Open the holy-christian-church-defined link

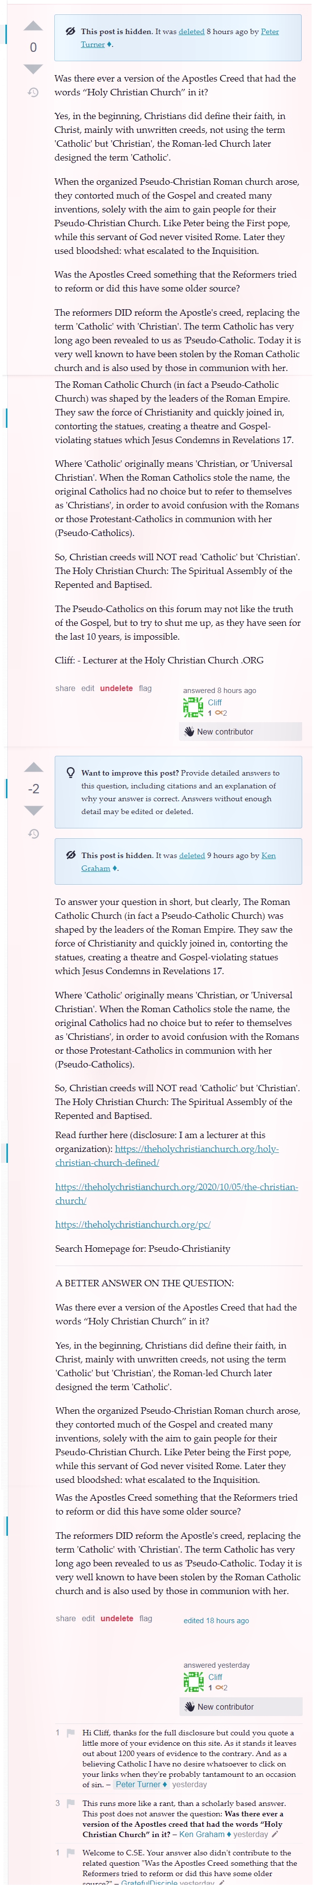(167, 1155)
